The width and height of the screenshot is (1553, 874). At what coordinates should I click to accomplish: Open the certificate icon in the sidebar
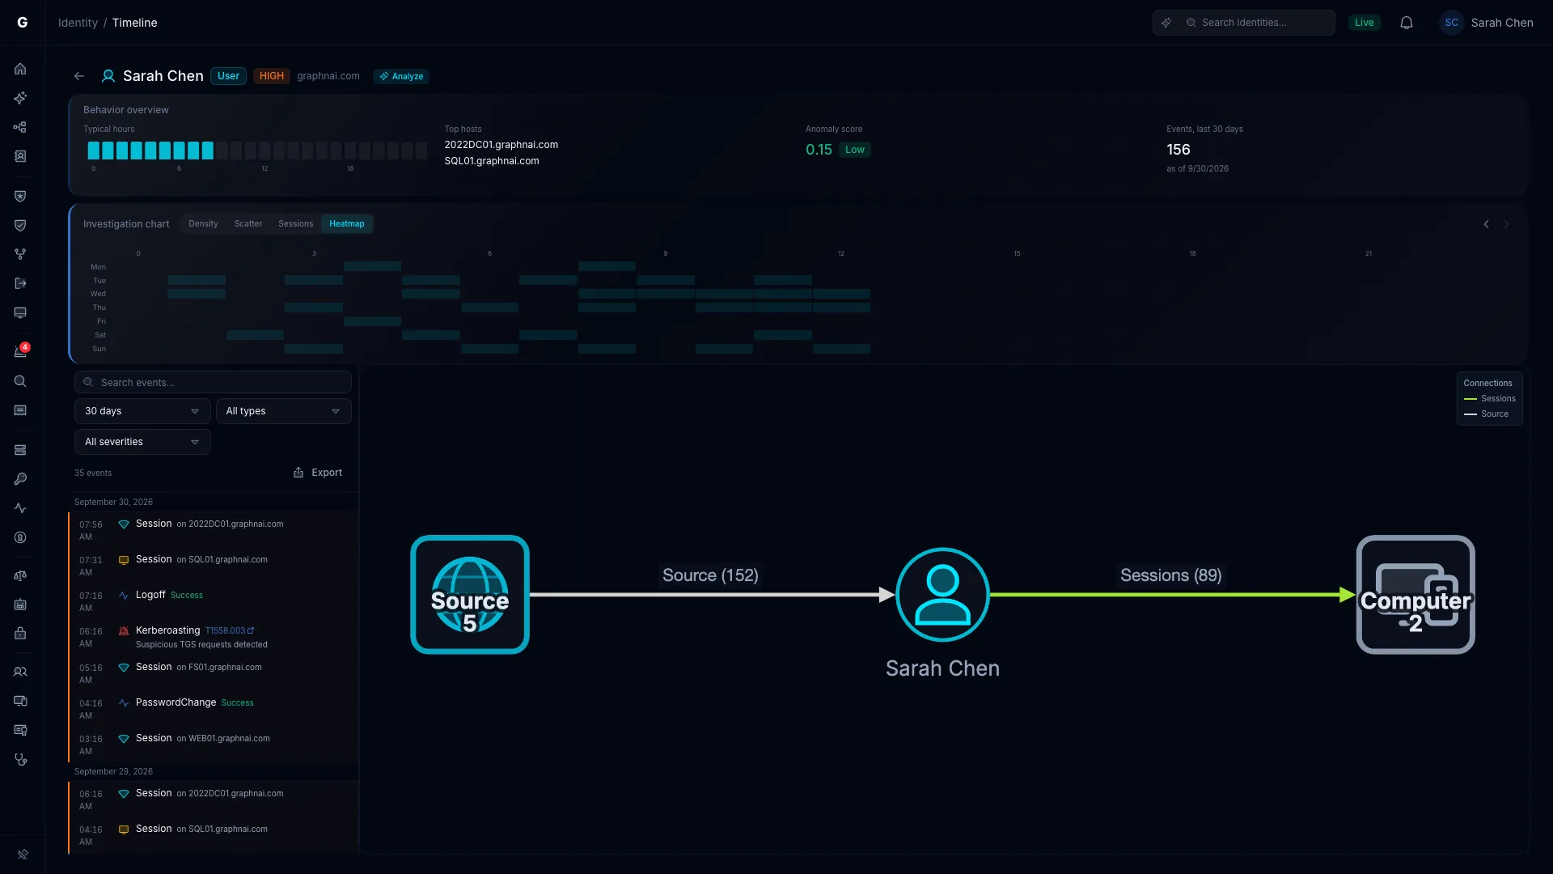click(20, 730)
